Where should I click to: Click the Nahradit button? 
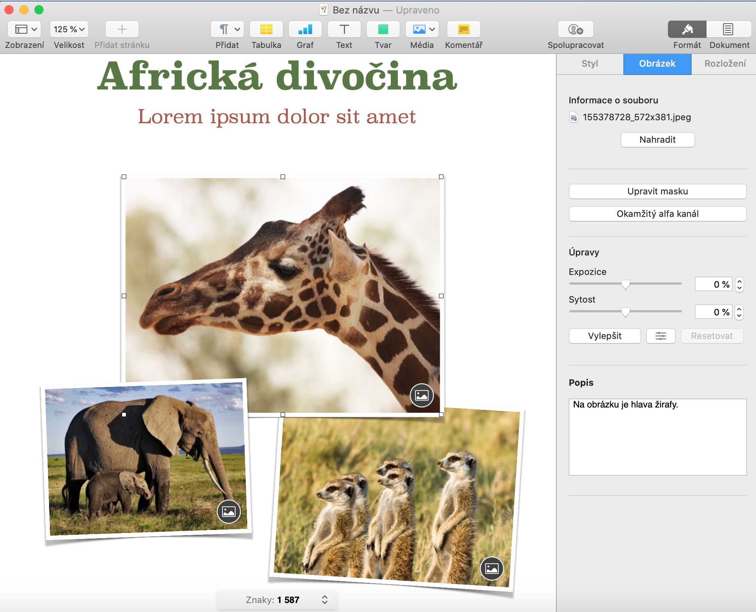(657, 140)
